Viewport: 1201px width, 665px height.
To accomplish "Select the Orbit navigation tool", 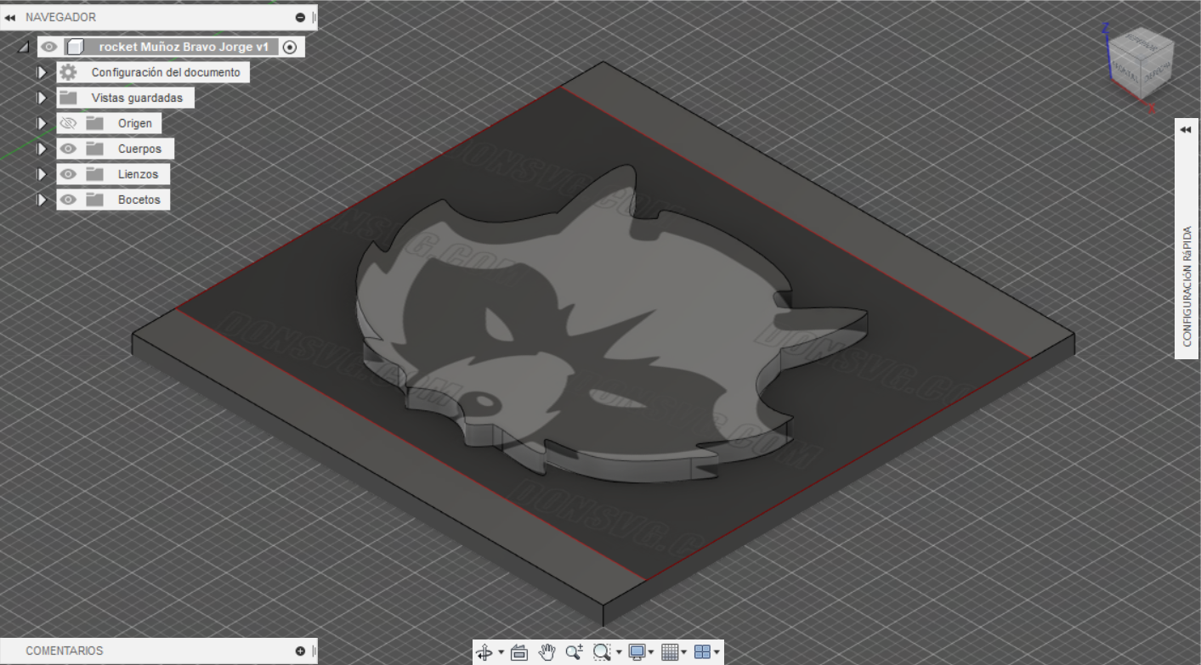I will [484, 652].
